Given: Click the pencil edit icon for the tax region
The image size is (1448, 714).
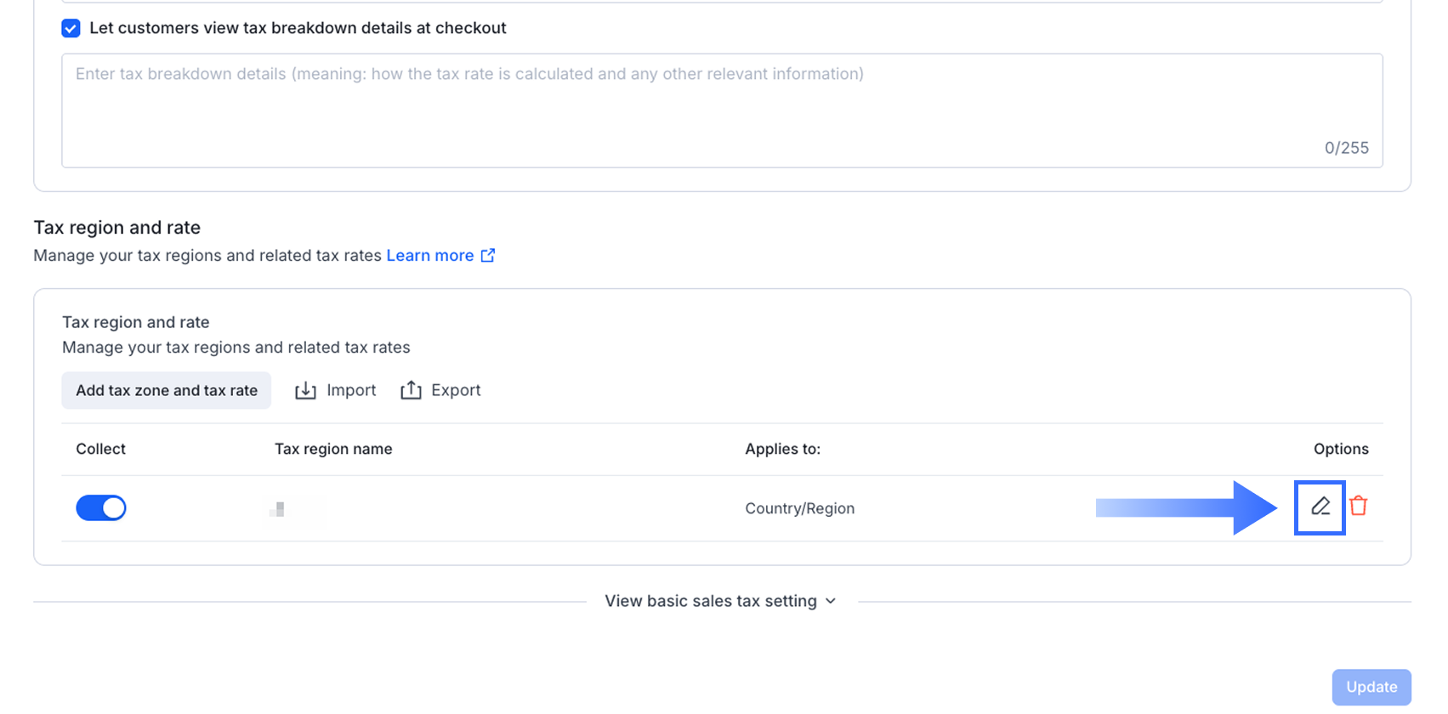Looking at the screenshot, I should point(1320,507).
